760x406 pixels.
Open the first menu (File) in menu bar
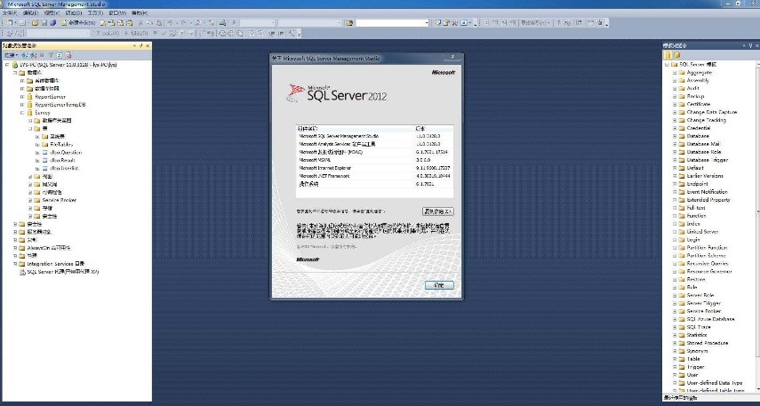click(x=9, y=13)
